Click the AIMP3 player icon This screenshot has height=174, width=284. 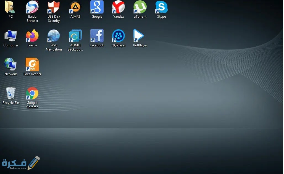coord(75,7)
